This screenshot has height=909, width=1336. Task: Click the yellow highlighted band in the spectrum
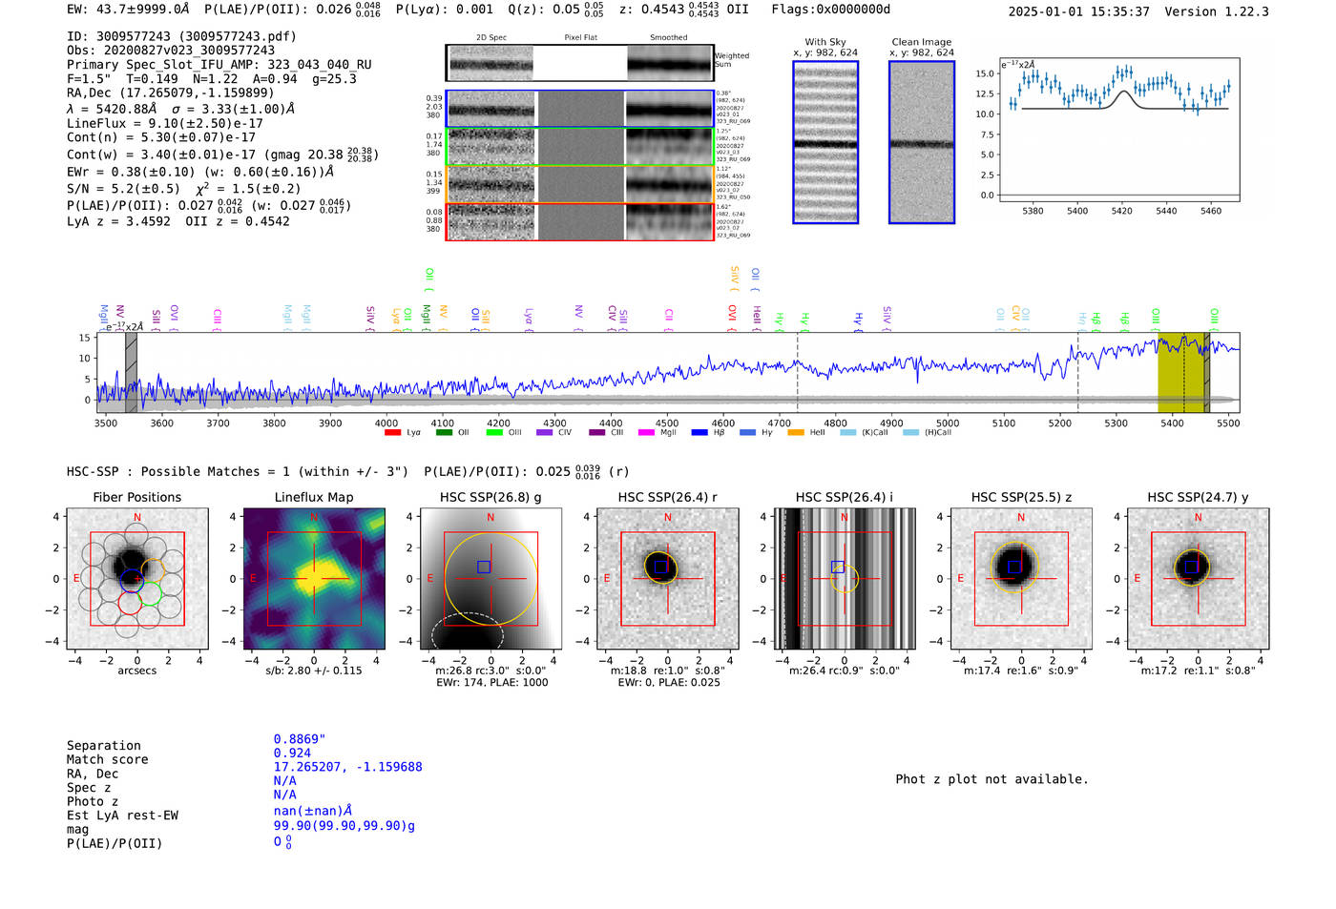pos(1180,373)
